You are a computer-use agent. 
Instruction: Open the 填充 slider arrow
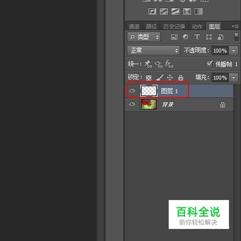[x=233, y=78]
